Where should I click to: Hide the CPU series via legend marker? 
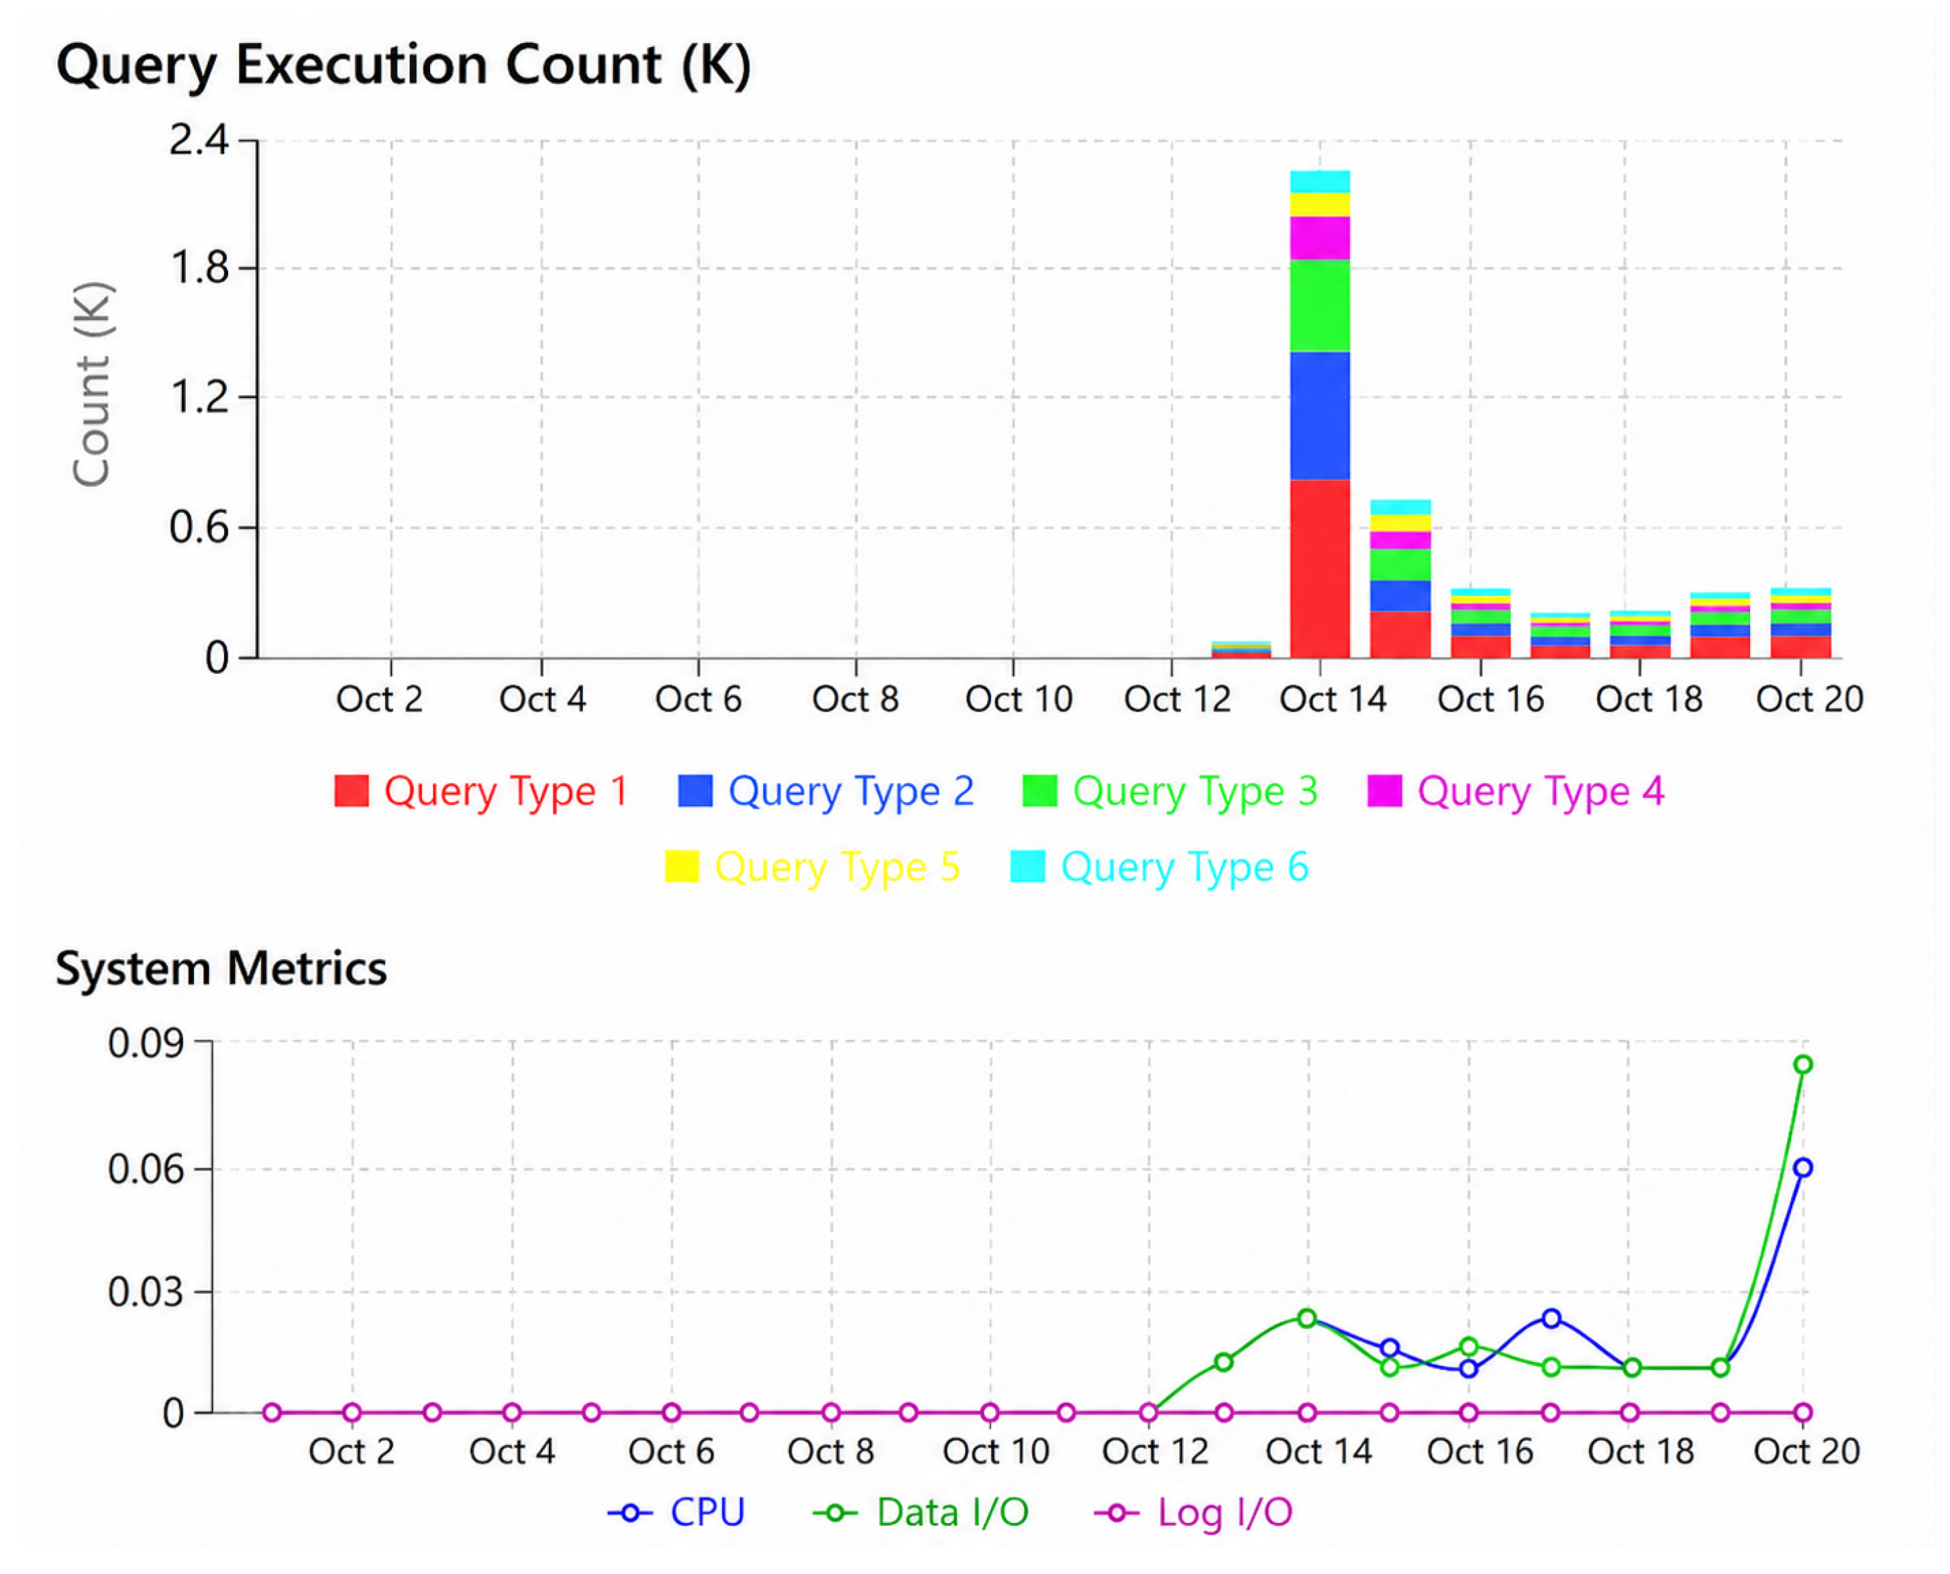[x=630, y=1513]
